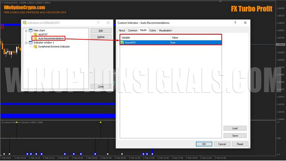Image resolution: width=286 pixels, height=161 pixels.
Task: Click the Auto Recommendations indicator icon
Action: [x=35, y=39]
